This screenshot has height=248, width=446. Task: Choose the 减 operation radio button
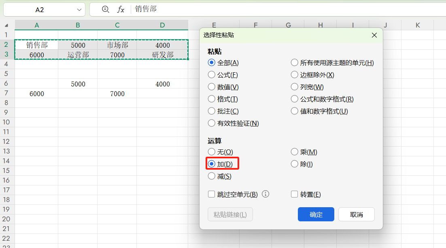pyautogui.click(x=211, y=176)
